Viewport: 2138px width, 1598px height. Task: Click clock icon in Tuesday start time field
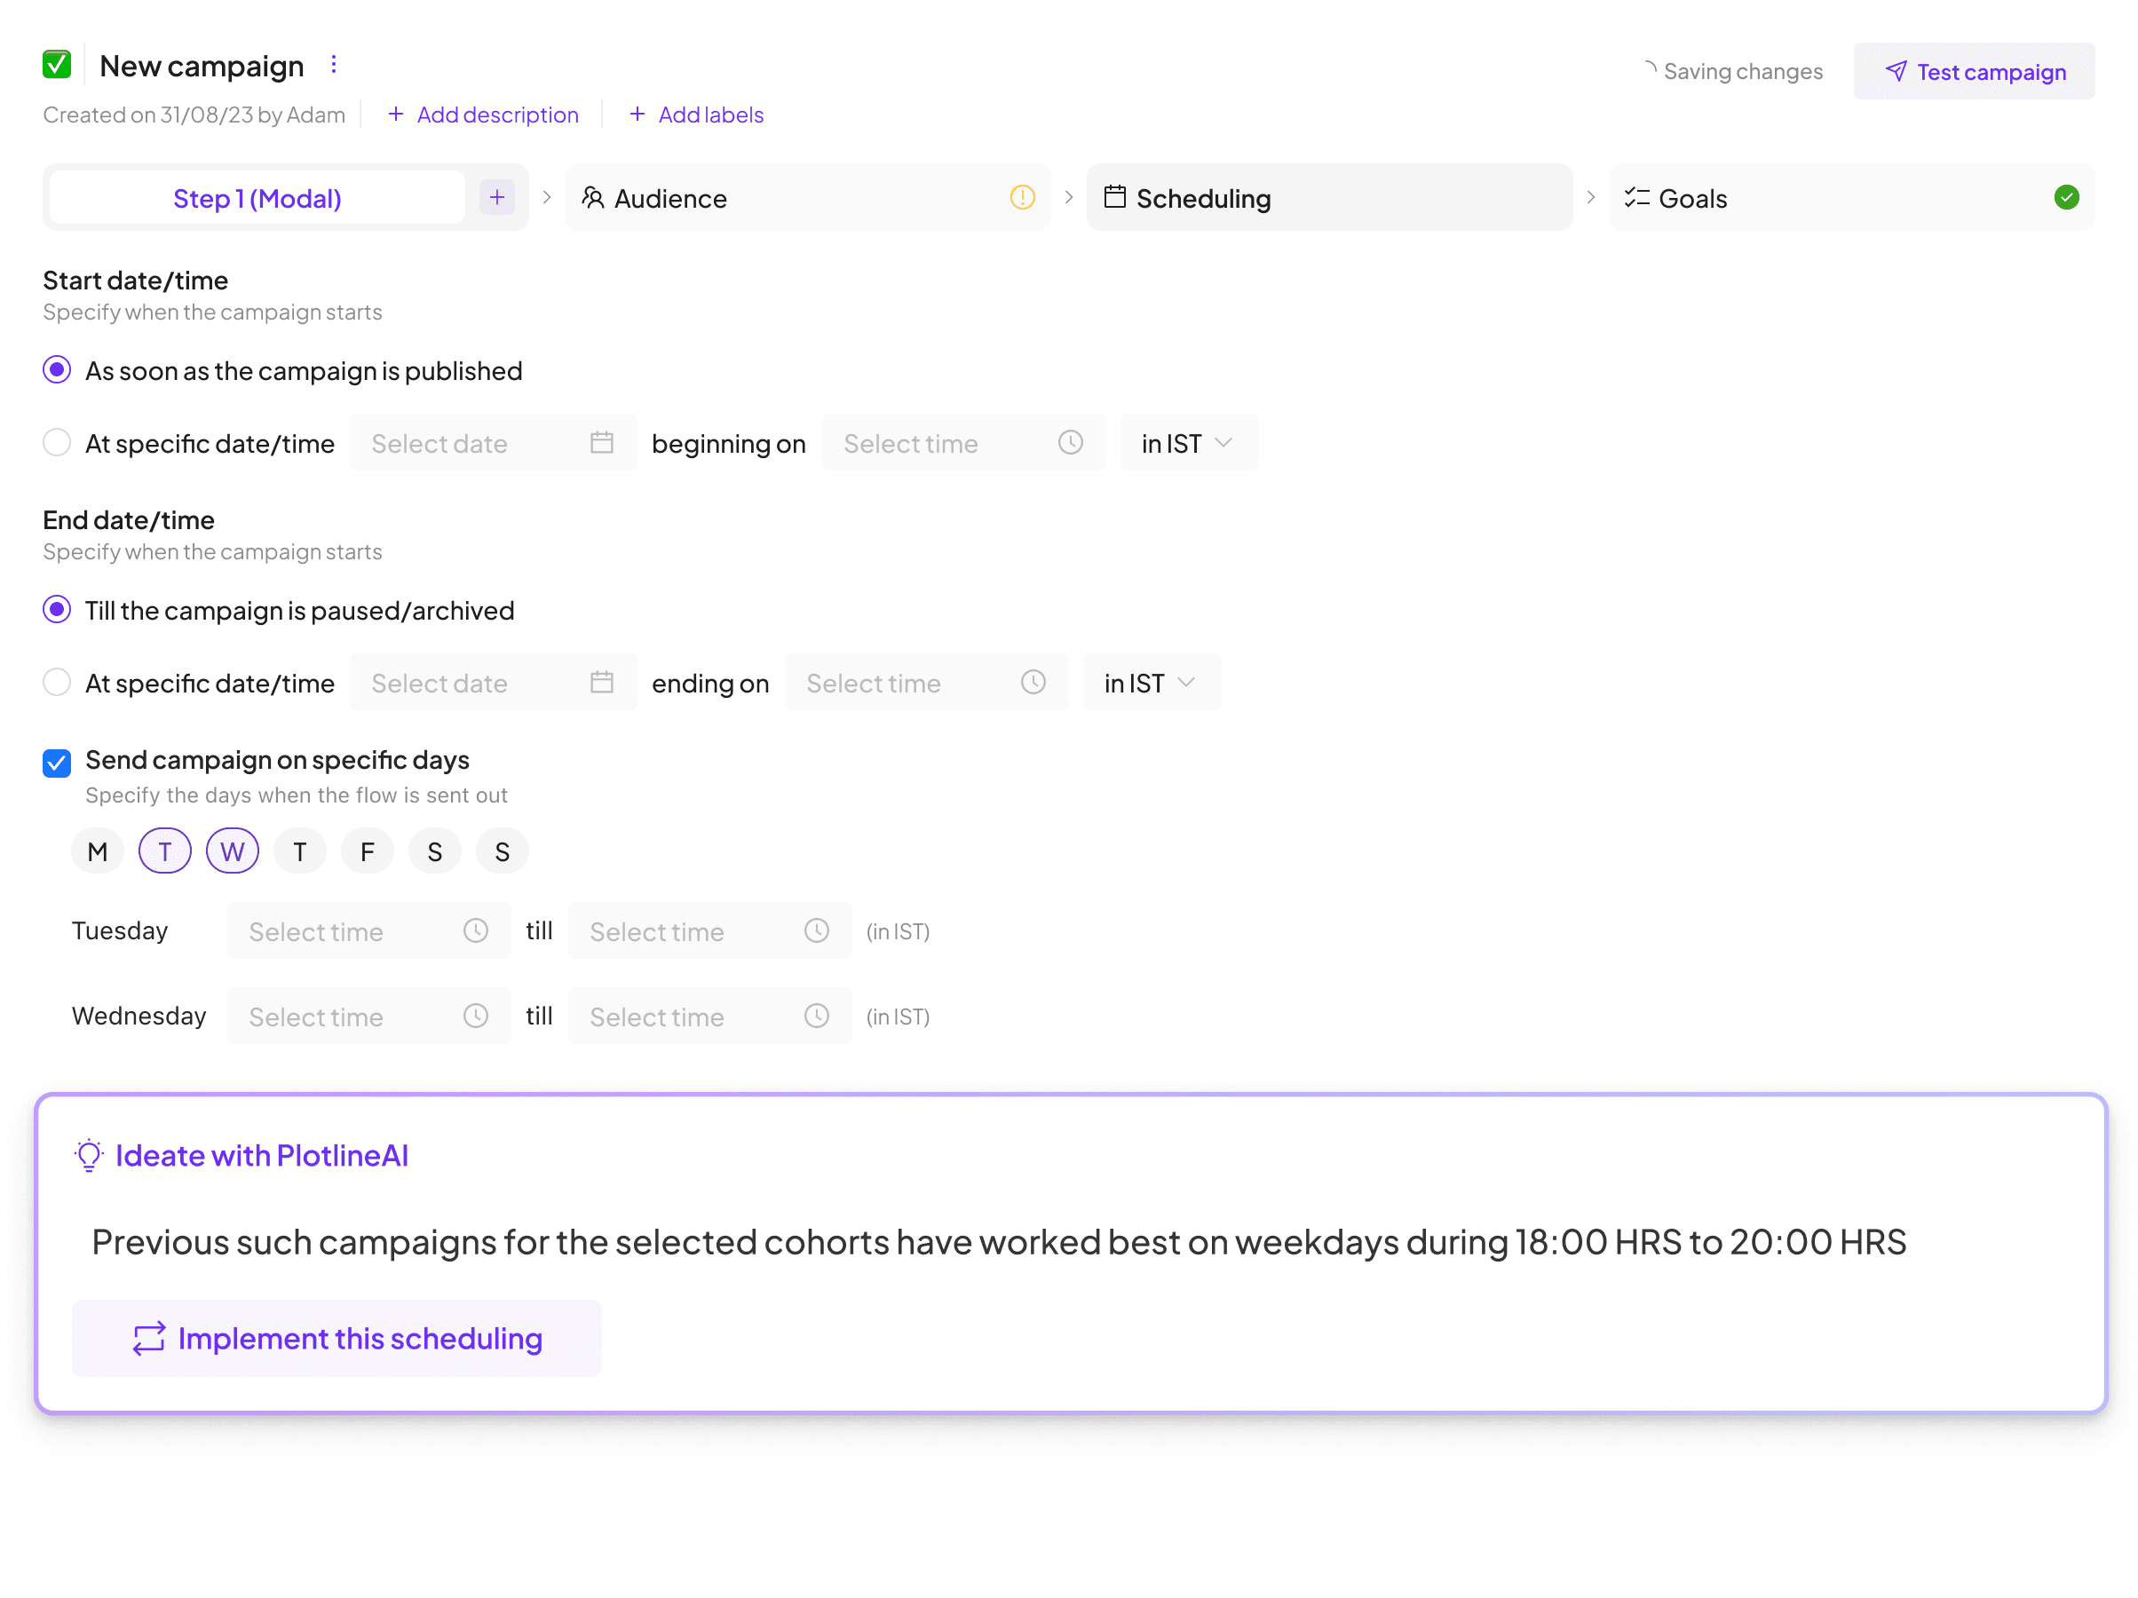click(476, 931)
